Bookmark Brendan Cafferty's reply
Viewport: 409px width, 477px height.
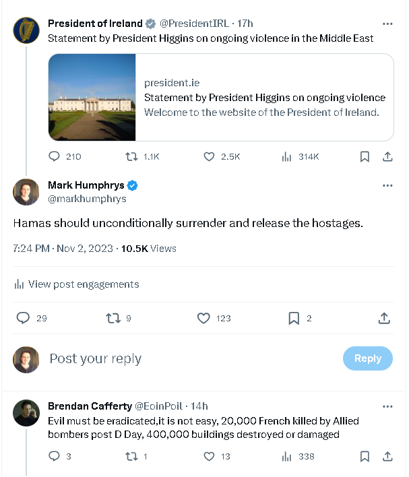[365, 456]
